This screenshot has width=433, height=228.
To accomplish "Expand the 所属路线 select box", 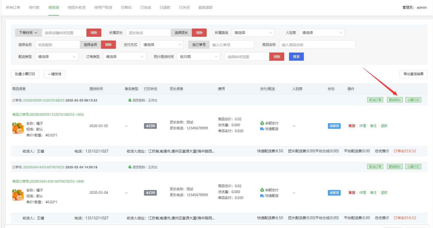I will pyautogui.click(x=253, y=33).
